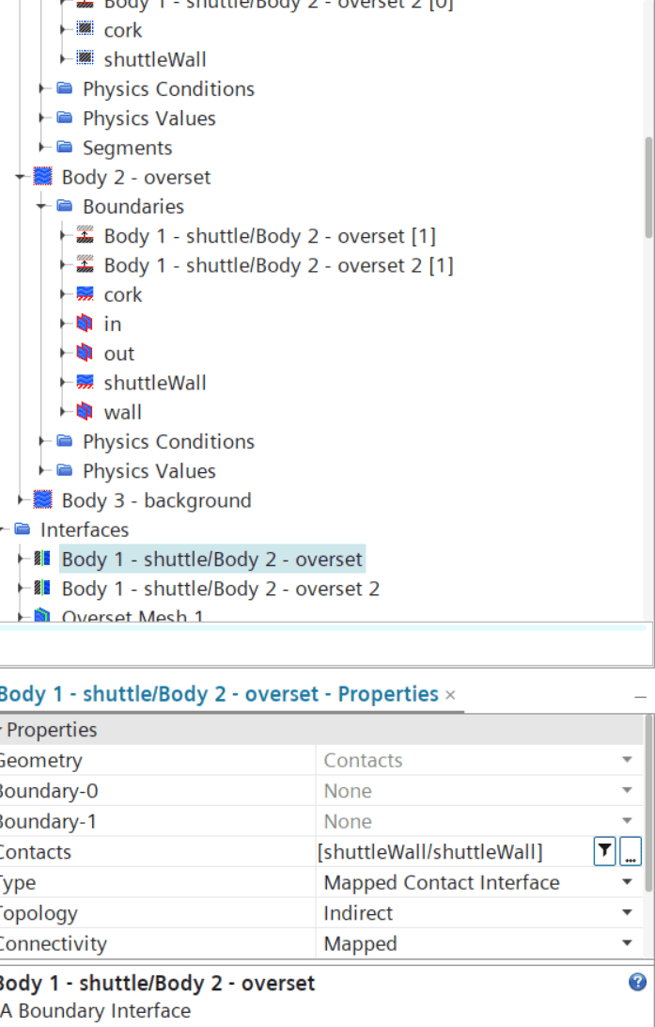Select the 'wall' boundary row
The height and width of the screenshot is (1027, 655).
click(122, 412)
